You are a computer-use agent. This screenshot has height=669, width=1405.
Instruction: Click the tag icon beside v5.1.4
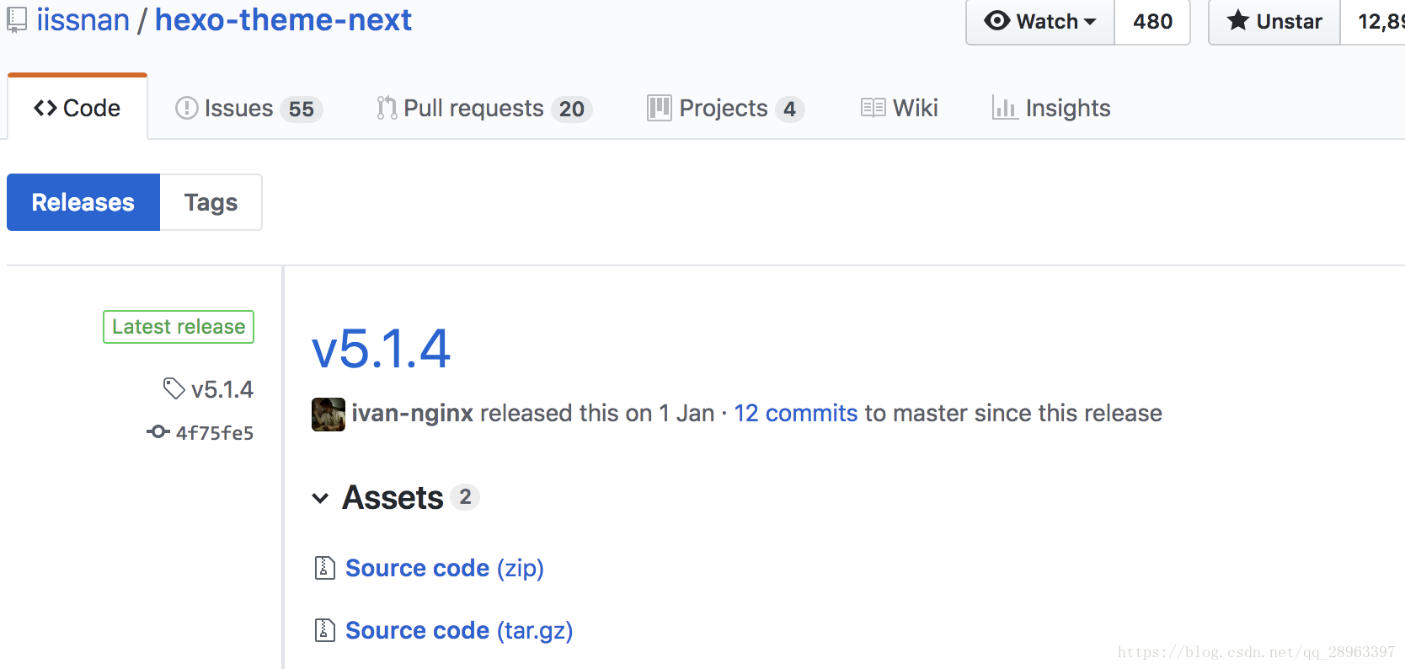coord(174,388)
